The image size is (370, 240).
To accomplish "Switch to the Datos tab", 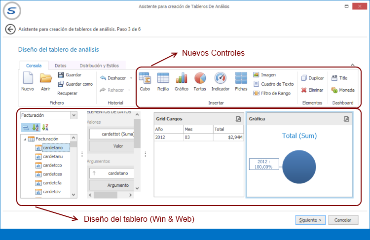I will (61, 65).
